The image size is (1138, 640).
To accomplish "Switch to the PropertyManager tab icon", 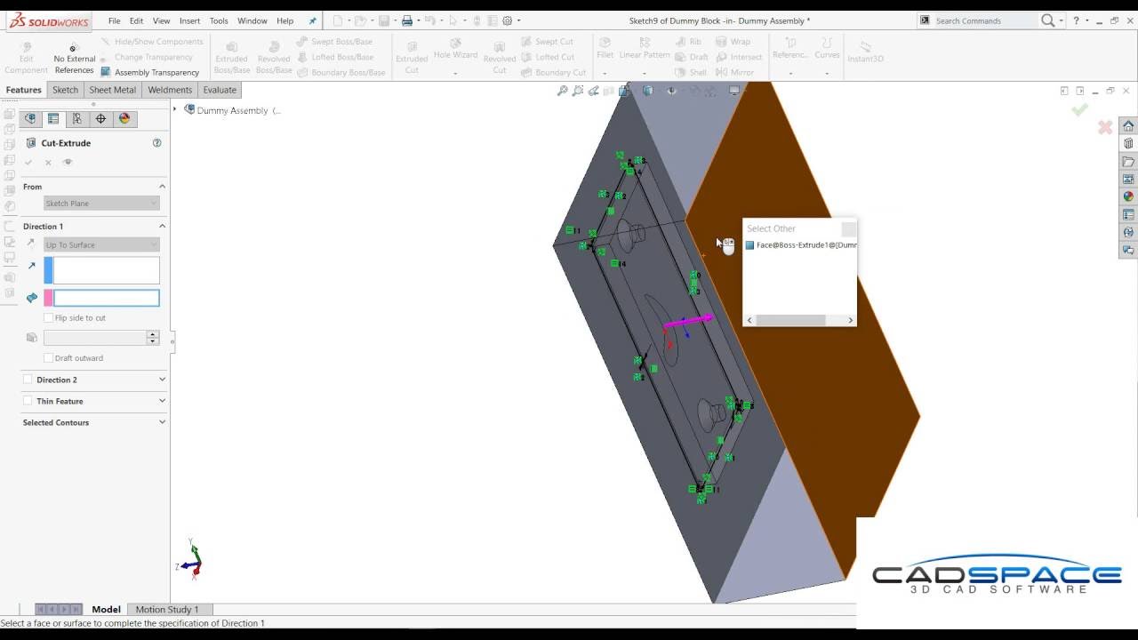I will [x=53, y=119].
